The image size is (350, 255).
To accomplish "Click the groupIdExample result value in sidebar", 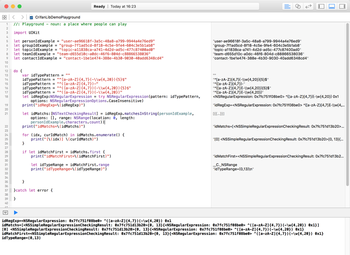I will (257, 45).
